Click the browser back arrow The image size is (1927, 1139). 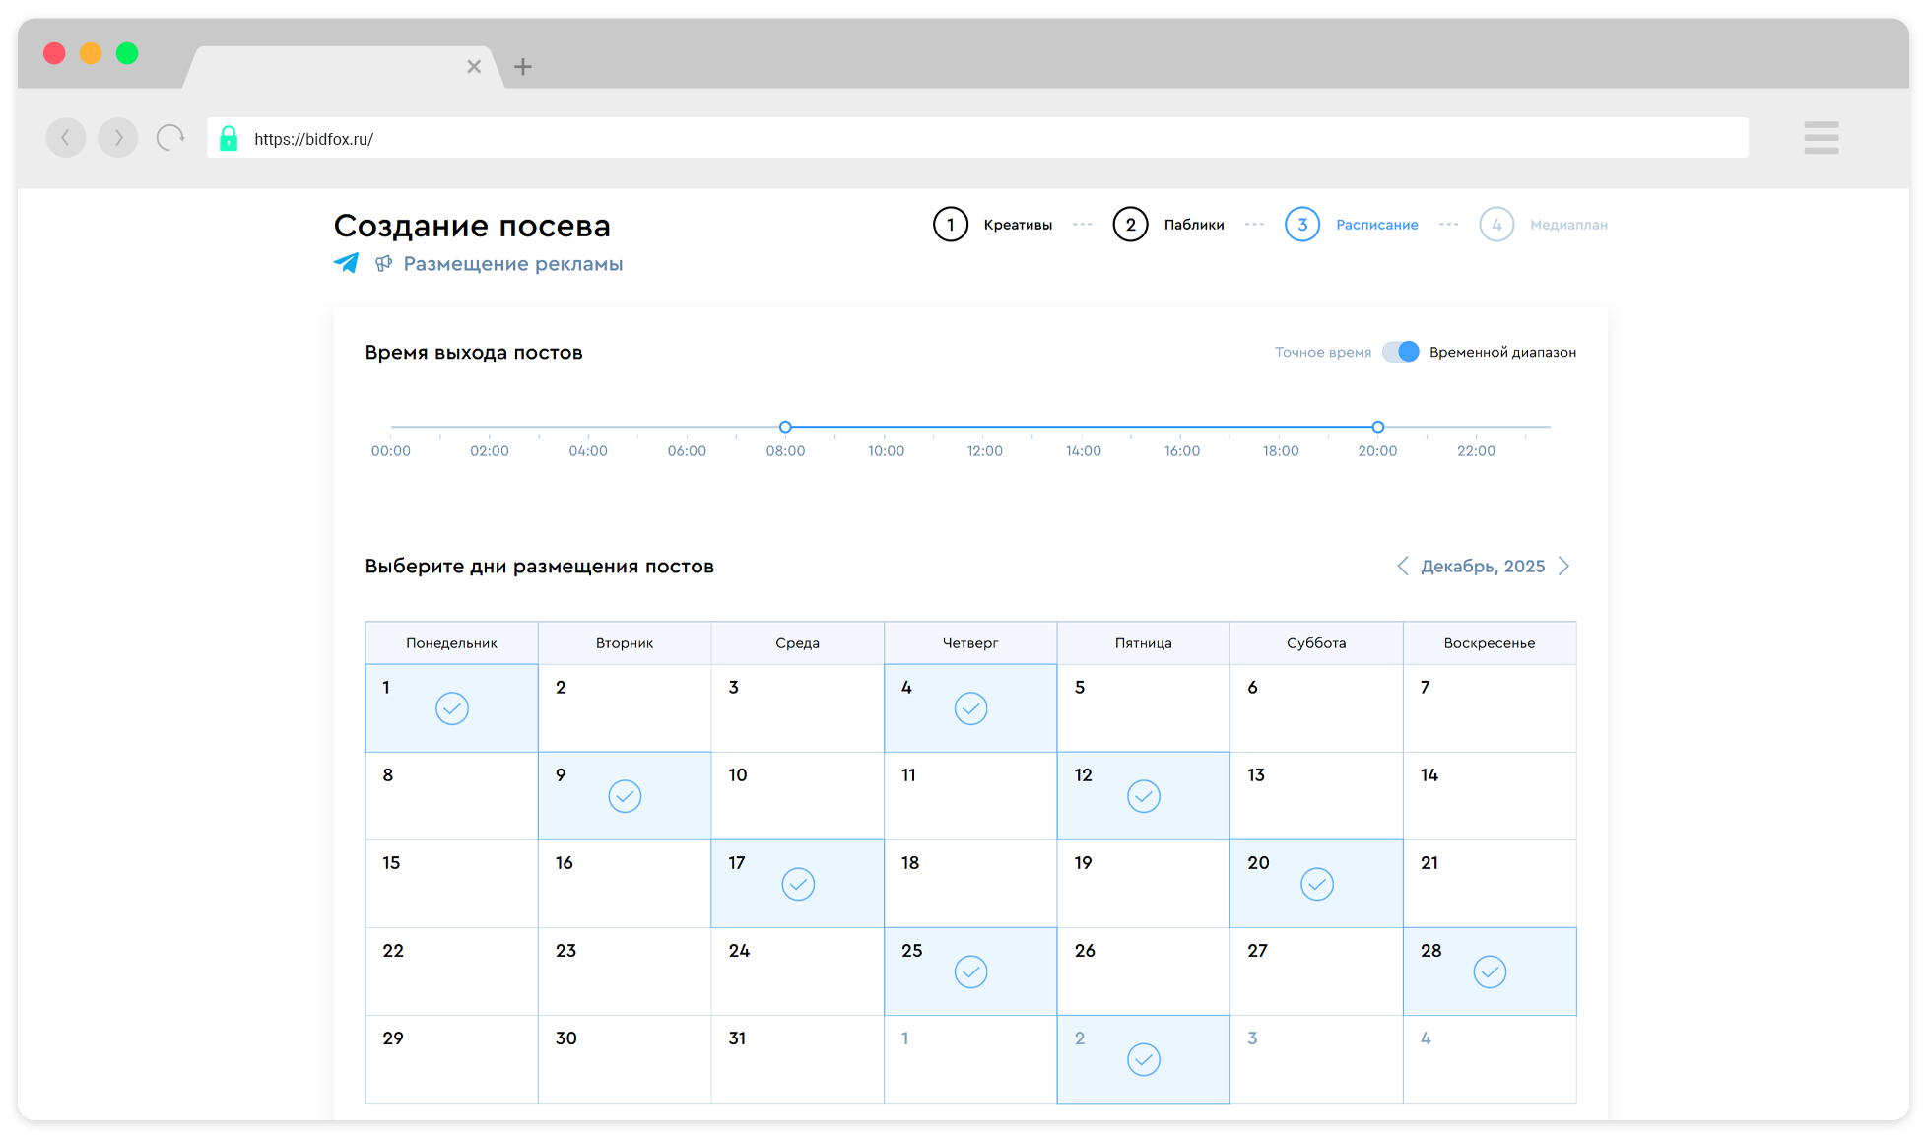(66, 138)
